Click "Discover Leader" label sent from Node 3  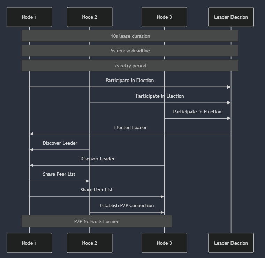pyautogui.click(x=97, y=159)
